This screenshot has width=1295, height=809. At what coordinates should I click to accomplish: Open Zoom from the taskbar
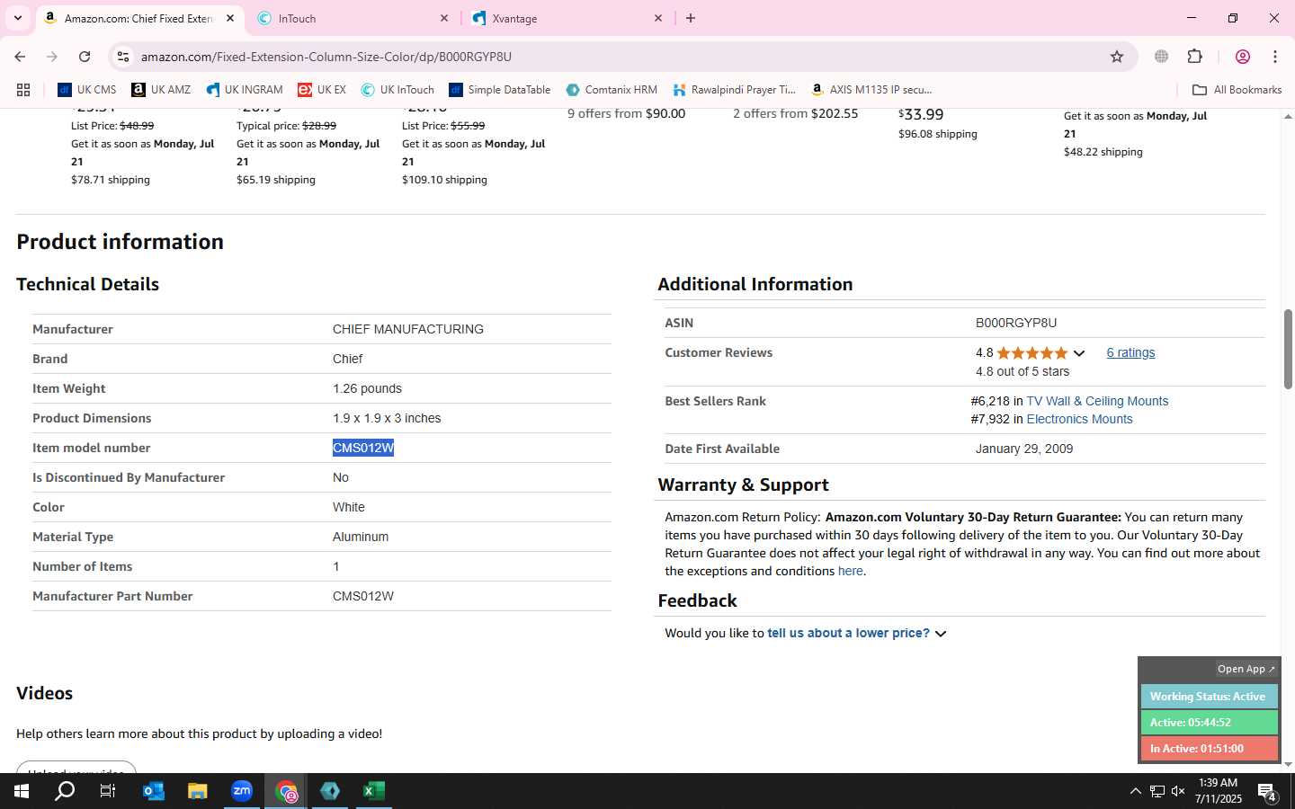[x=242, y=791]
